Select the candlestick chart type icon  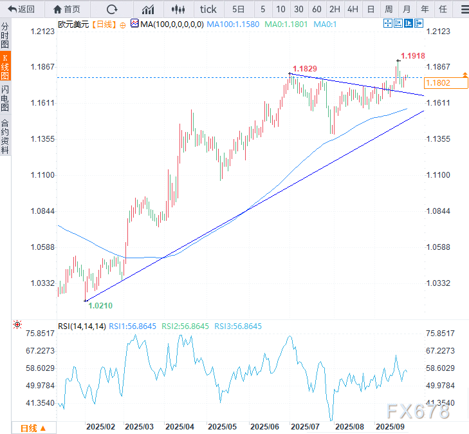(x=179, y=9)
